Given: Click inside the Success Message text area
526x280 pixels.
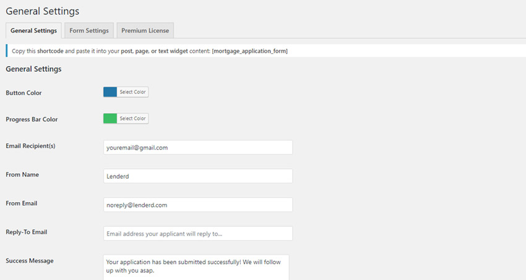Looking at the screenshot, I should (x=196, y=266).
